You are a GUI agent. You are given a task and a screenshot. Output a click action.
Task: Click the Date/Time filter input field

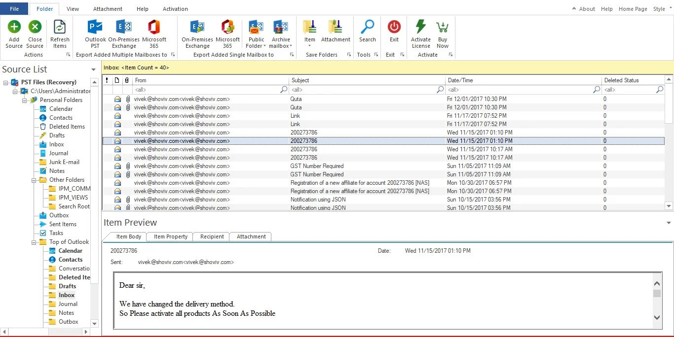click(x=524, y=90)
